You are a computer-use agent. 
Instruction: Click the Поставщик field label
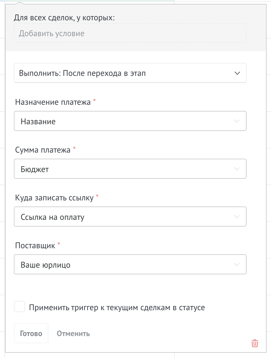[35, 246]
